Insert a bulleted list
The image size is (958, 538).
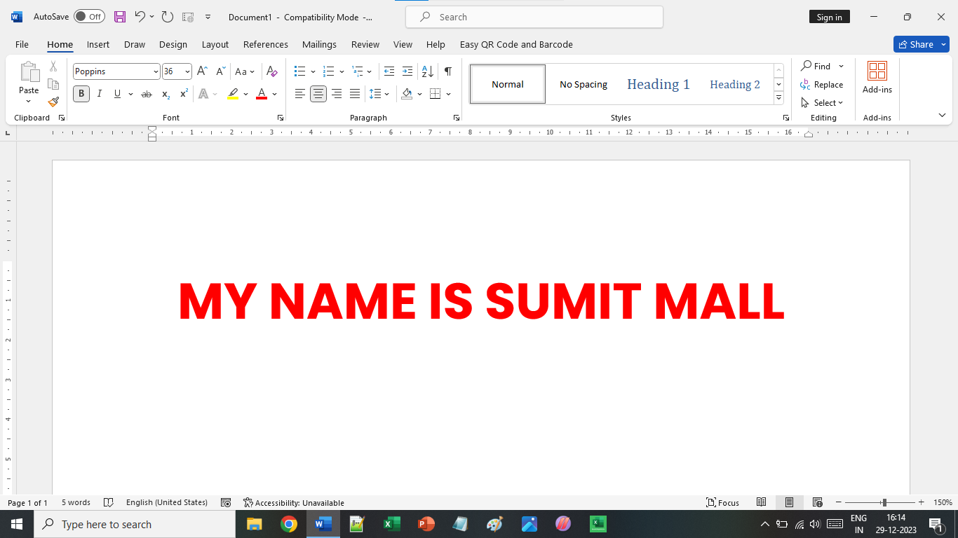pos(300,71)
